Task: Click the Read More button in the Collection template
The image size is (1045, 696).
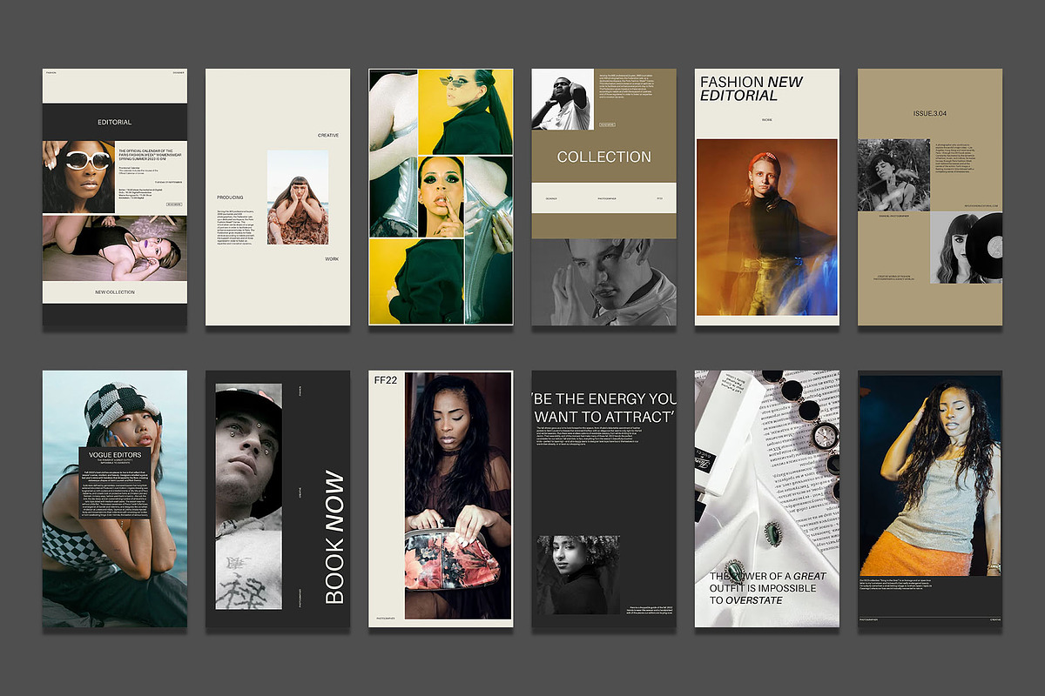Action: (608, 124)
